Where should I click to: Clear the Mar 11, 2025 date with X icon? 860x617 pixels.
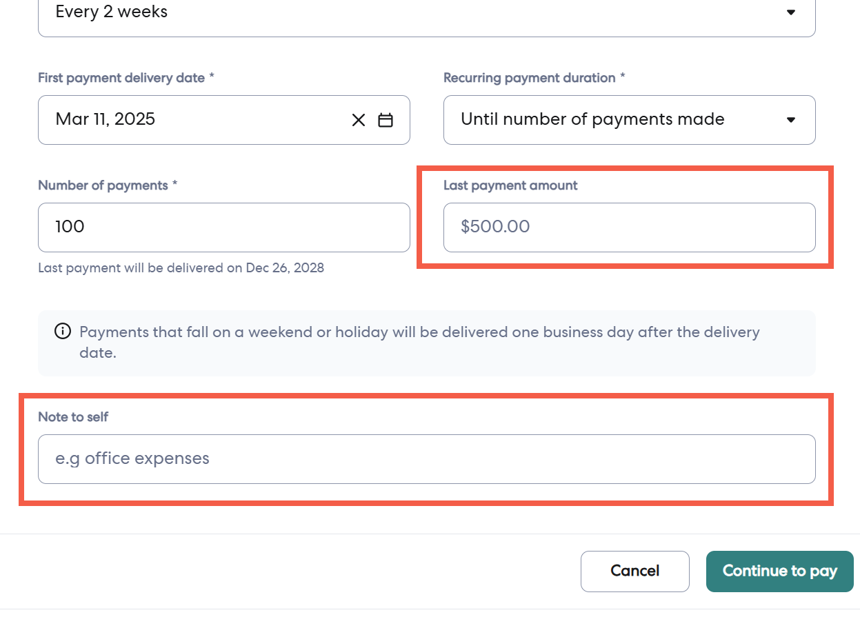point(359,120)
